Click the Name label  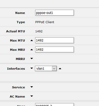(x=20, y=13)
